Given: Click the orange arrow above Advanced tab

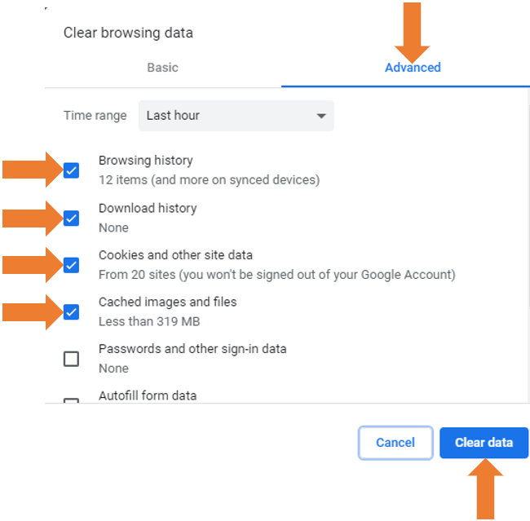Looking at the screenshot, I should tap(413, 28).
